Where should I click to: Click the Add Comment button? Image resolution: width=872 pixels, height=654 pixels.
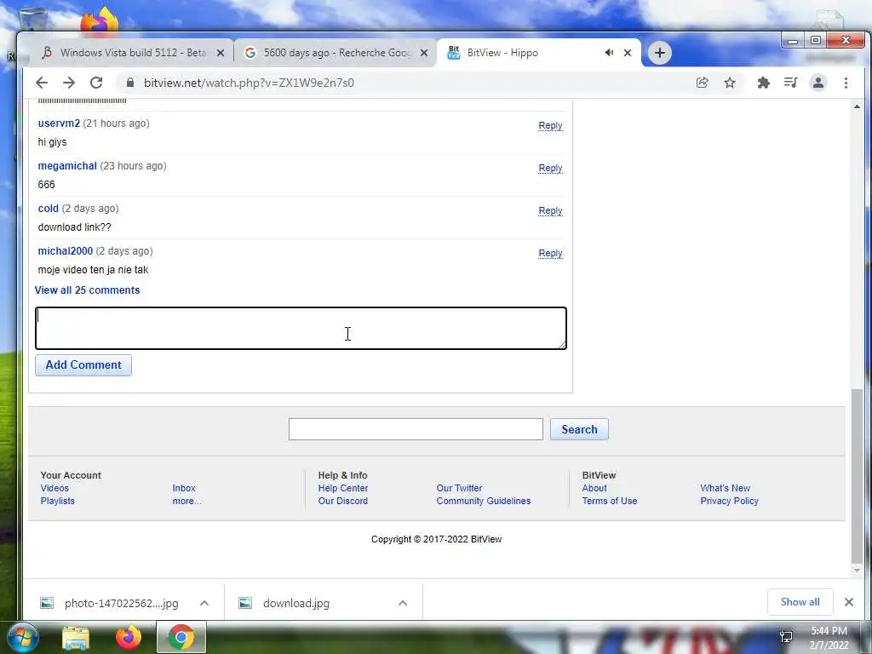pos(83,365)
